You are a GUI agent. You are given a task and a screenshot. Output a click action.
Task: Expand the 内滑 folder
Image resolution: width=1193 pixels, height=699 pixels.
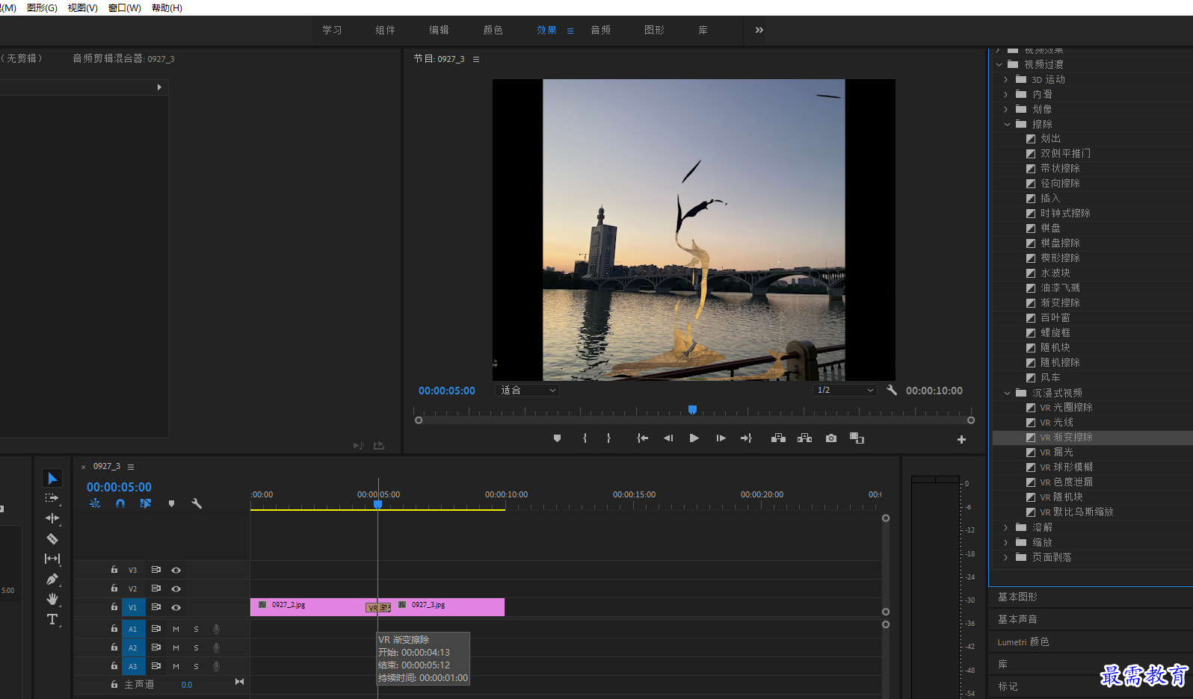click(x=1006, y=94)
